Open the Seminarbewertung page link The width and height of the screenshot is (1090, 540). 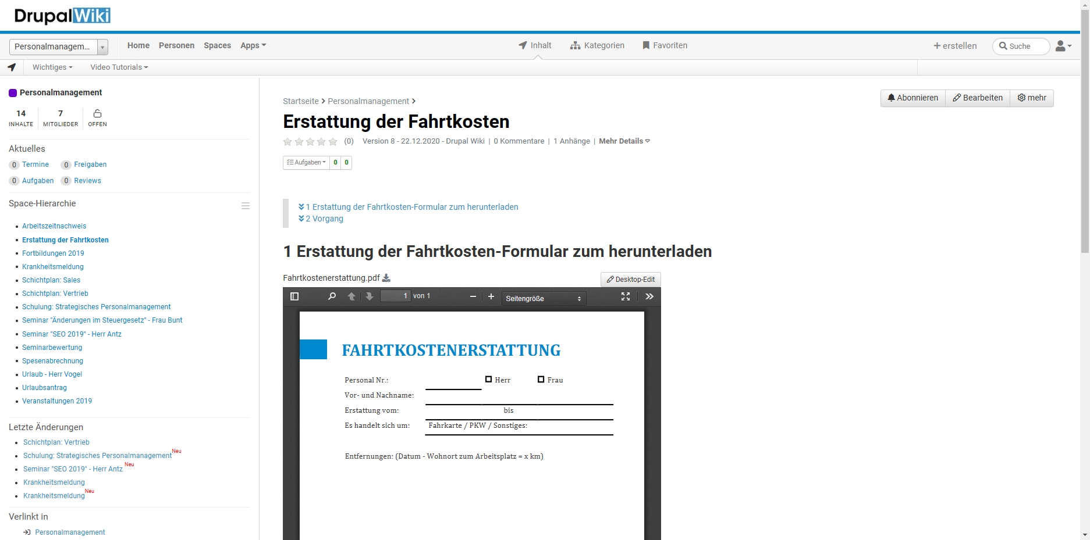pyautogui.click(x=52, y=348)
